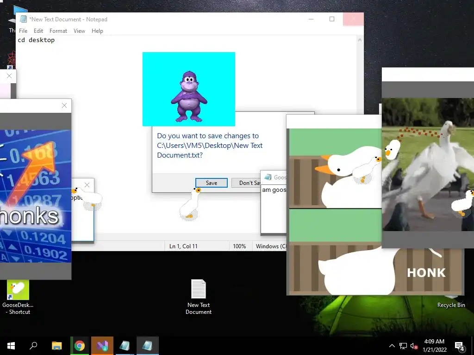
Task: Click the muted volume tray icon
Action: point(414,346)
